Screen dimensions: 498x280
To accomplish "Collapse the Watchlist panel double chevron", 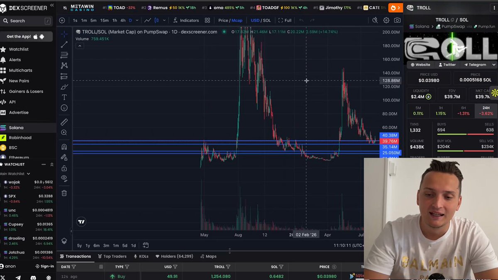I will tap(52, 165).
